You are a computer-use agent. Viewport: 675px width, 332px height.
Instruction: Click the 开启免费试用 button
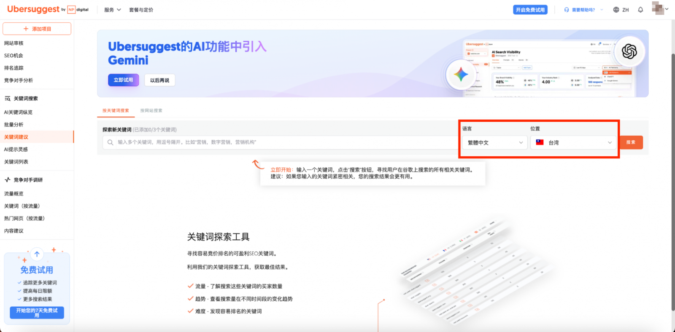(530, 10)
